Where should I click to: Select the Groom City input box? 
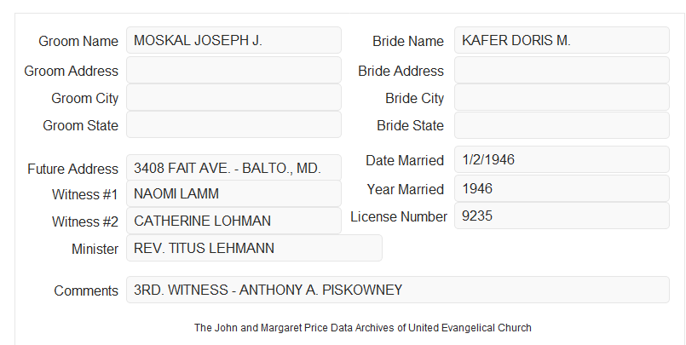(x=233, y=97)
